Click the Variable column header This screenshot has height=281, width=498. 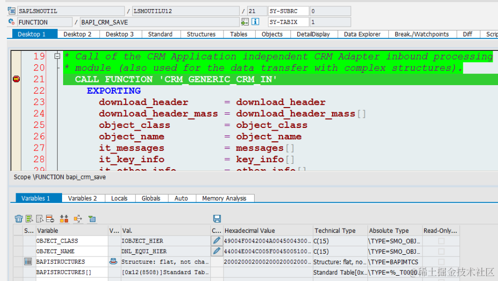pyautogui.click(x=72, y=231)
